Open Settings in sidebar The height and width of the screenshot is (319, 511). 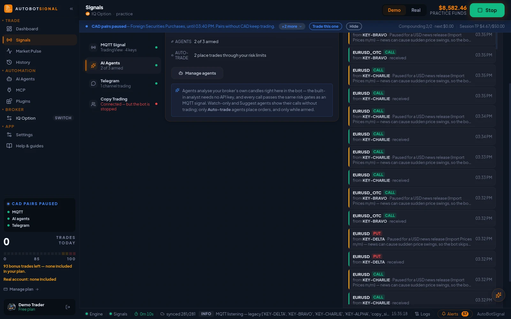(40, 135)
